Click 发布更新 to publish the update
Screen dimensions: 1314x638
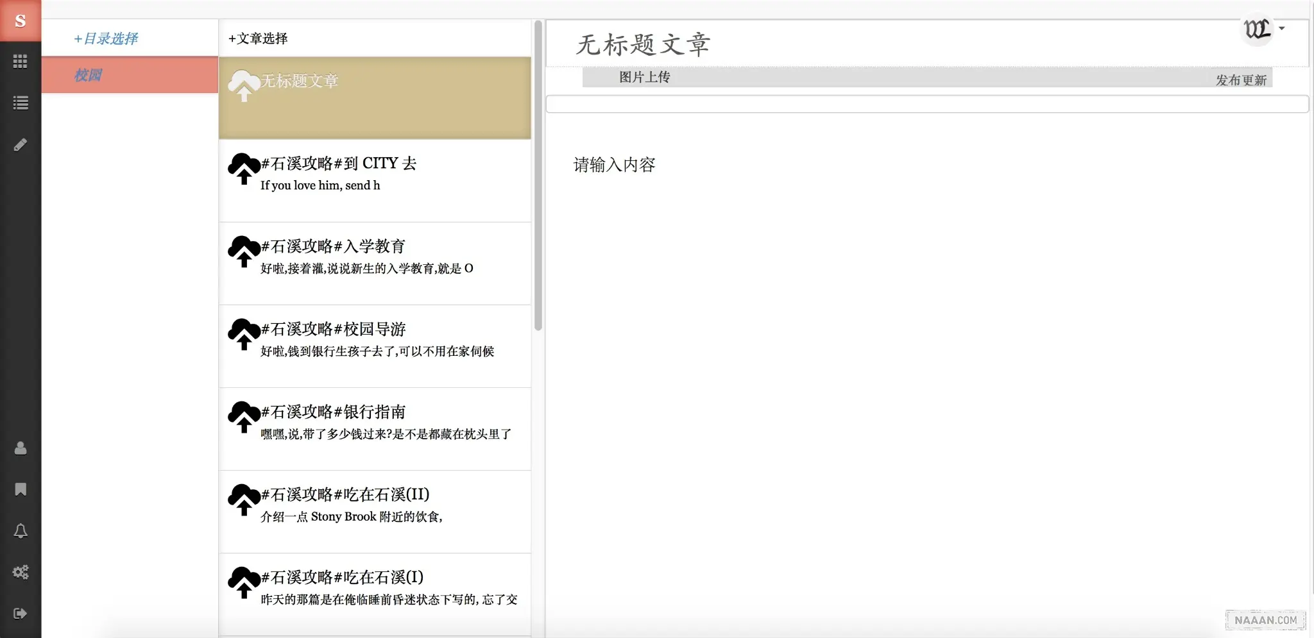pyautogui.click(x=1241, y=80)
